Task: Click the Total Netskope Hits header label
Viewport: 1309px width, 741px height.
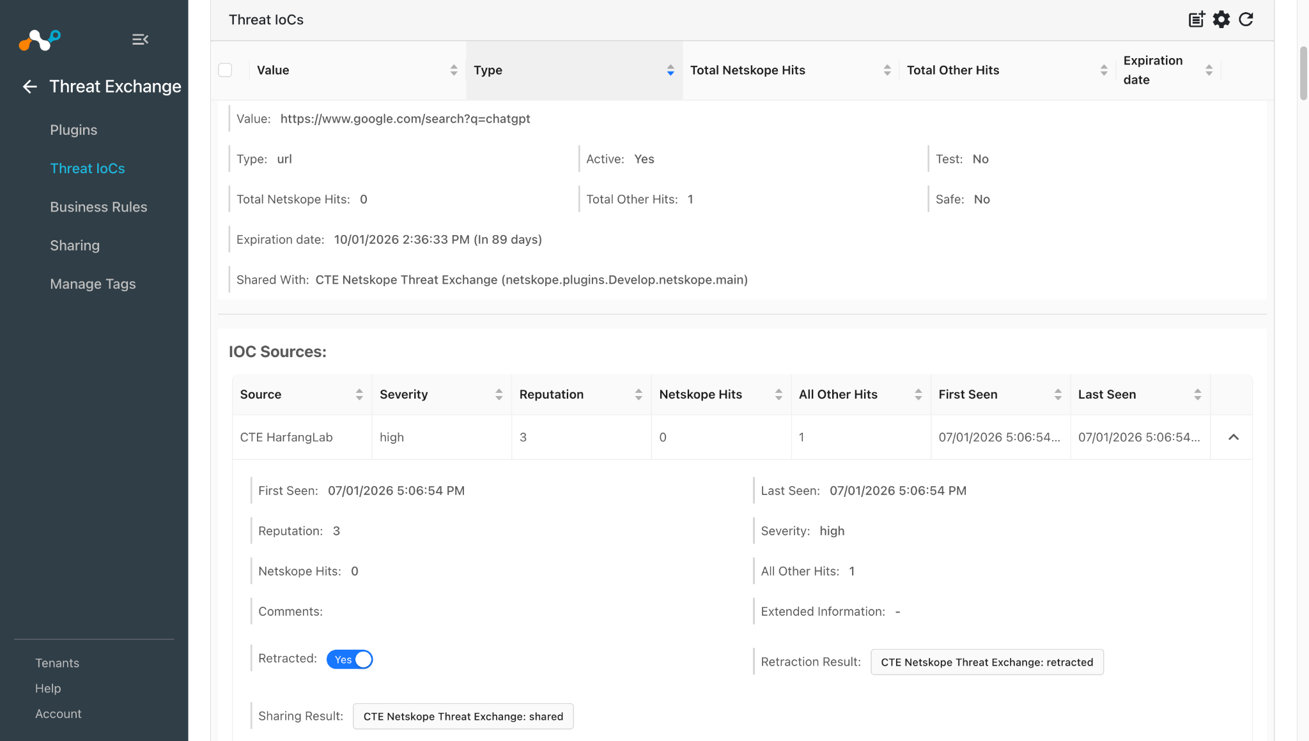Action: pyautogui.click(x=747, y=70)
